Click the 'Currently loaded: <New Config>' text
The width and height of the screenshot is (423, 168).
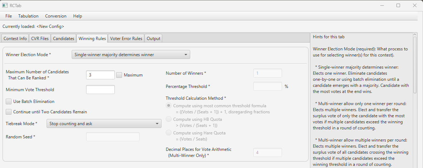[33, 26]
